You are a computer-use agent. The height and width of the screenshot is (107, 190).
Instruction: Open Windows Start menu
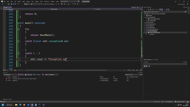point(3,105)
